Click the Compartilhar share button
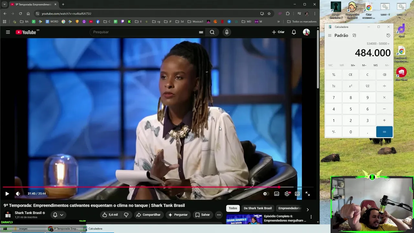Viewport: 414px width, 233px height. tap(148, 215)
